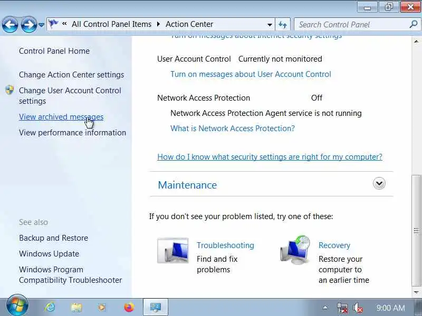Click 'Network Access Protection' label
The image size is (422, 316).
point(204,98)
